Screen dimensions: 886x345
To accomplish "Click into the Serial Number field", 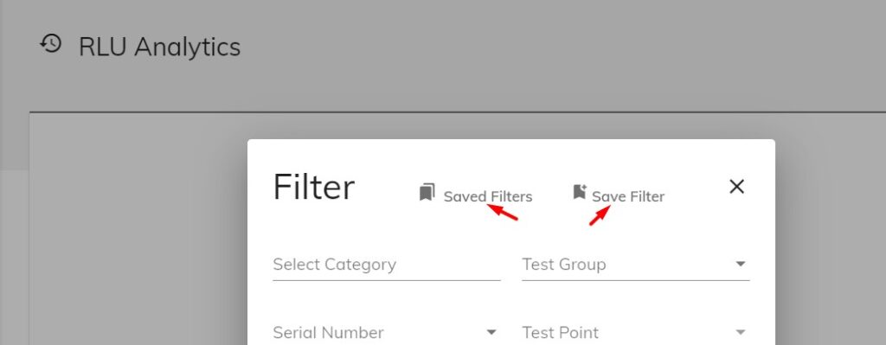I will pos(387,332).
